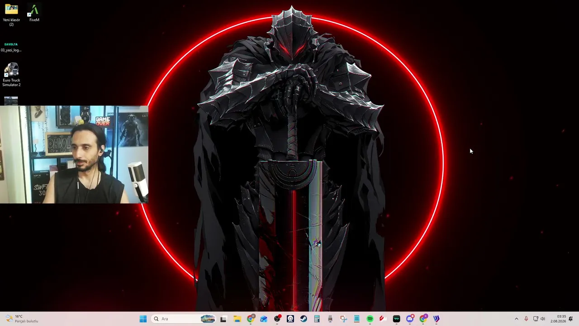Open Snipping Tool from the taskbar

pyautogui.click(x=343, y=319)
